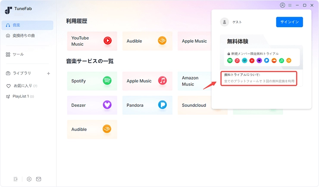Screen dimensions: 319x187
Task: Open YouTube Music from 利用履歴
Action: 92,41
